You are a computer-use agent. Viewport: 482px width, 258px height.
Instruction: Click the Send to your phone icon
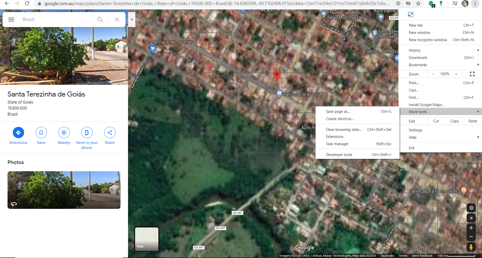coord(87,133)
